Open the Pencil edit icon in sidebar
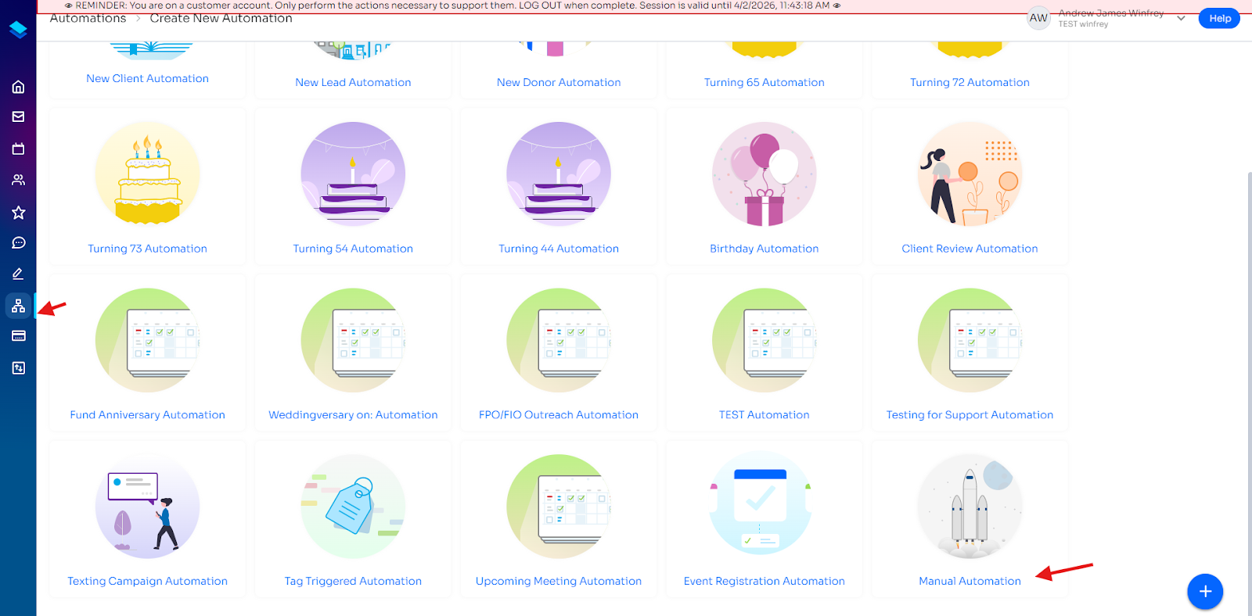This screenshot has width=1252, height=616. click(x=18, y=274)
